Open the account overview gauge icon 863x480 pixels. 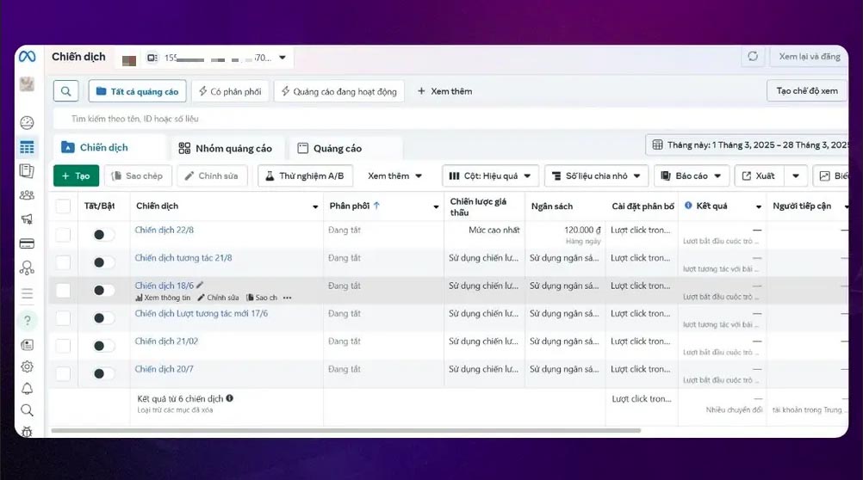coord(27,123)
